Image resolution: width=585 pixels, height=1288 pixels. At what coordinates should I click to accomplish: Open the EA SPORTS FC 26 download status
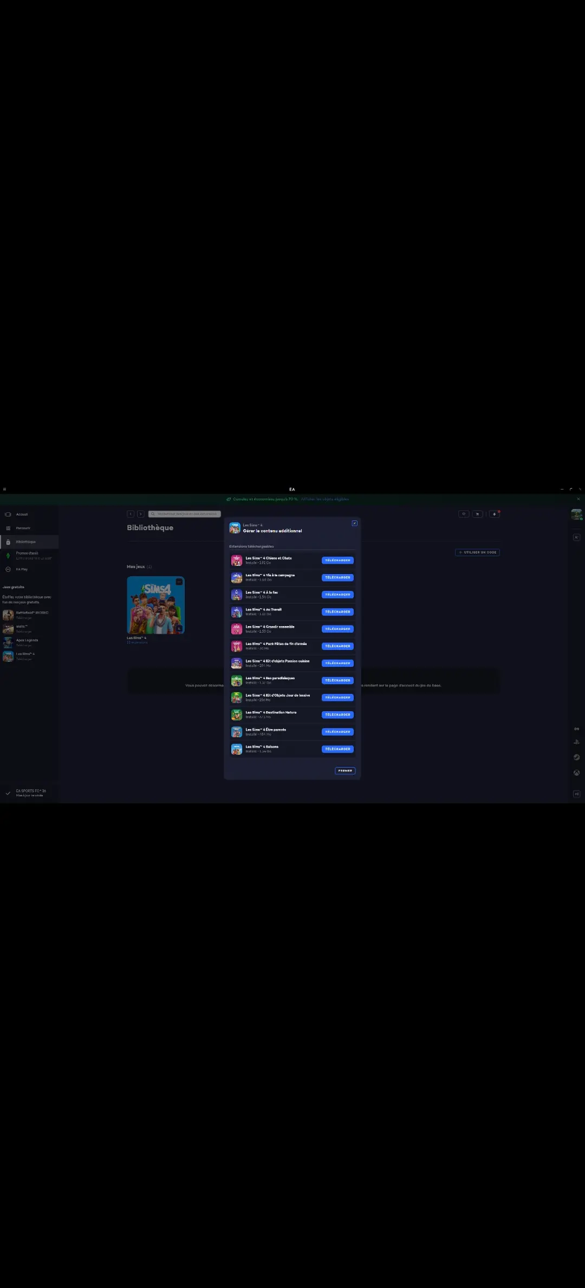click(x=29, y=793)
